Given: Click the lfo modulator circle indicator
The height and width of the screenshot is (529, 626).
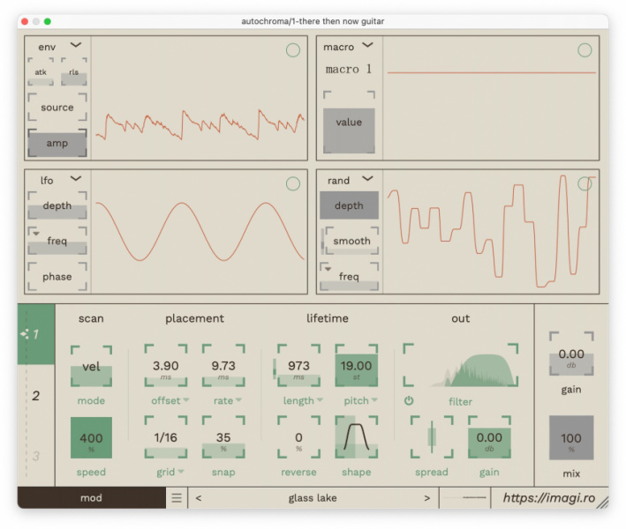Looking at the screenshot, I should click(x=293, y=183).
